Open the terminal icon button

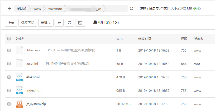point(80,23)
